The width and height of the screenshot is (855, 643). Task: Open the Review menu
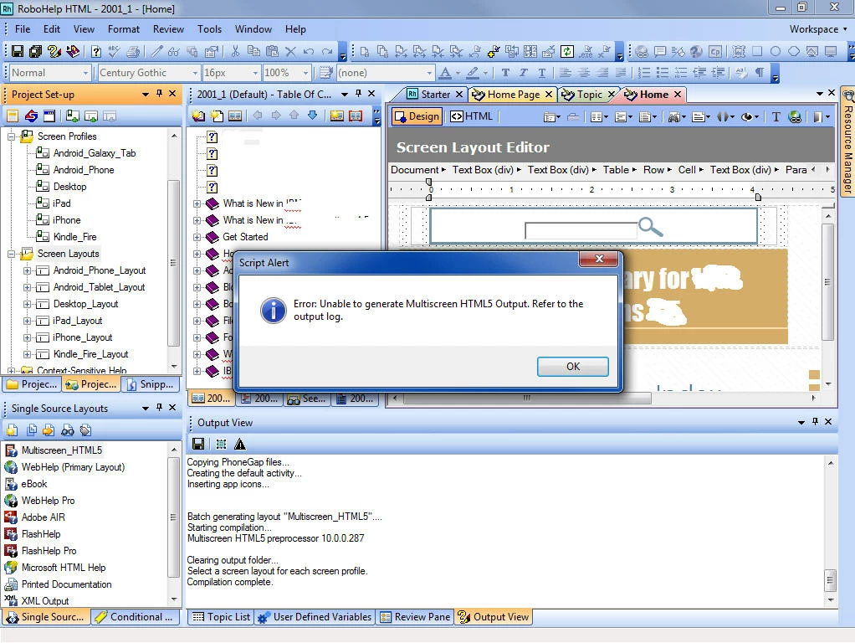(x=168, y=29)
